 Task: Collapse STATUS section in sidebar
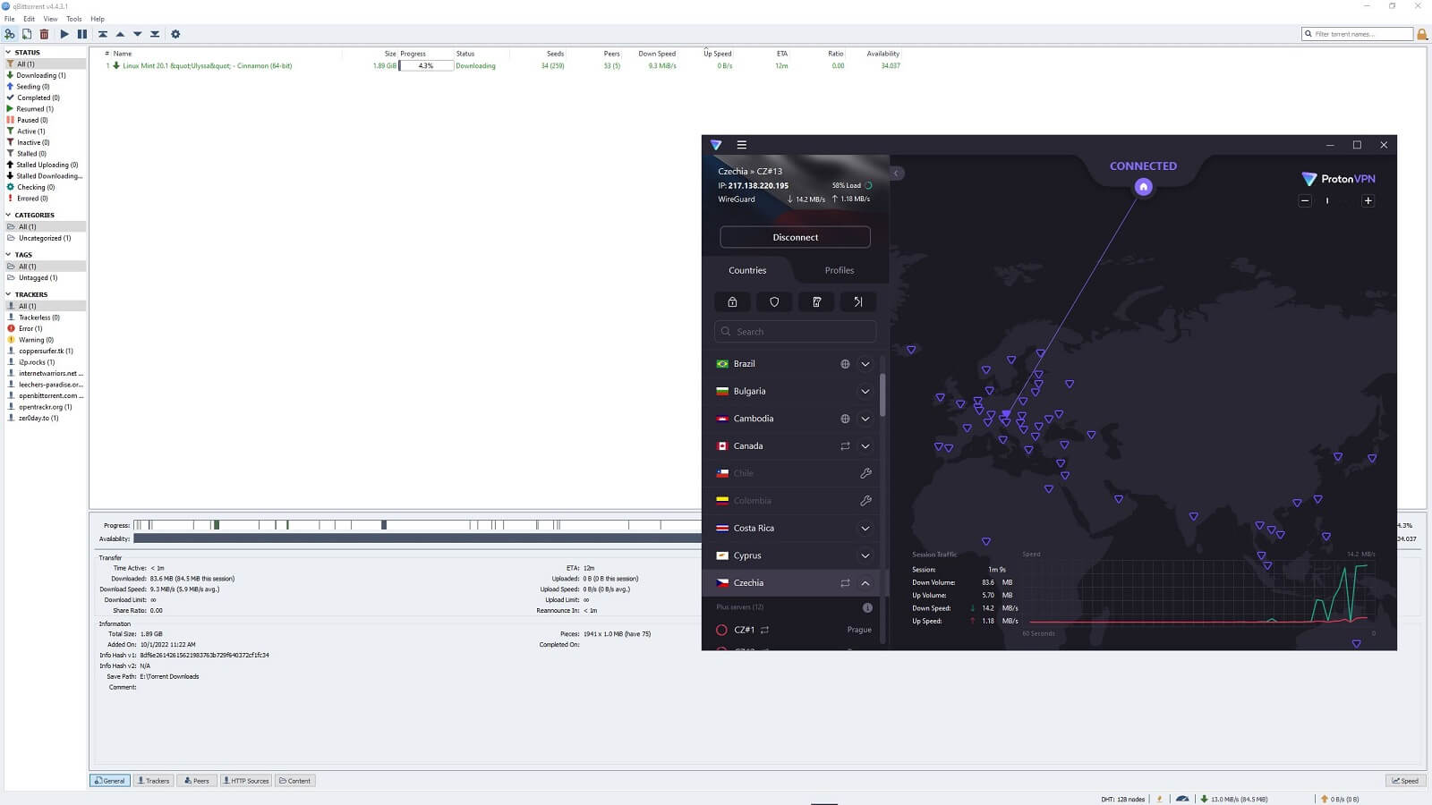[x=9, y=52]
